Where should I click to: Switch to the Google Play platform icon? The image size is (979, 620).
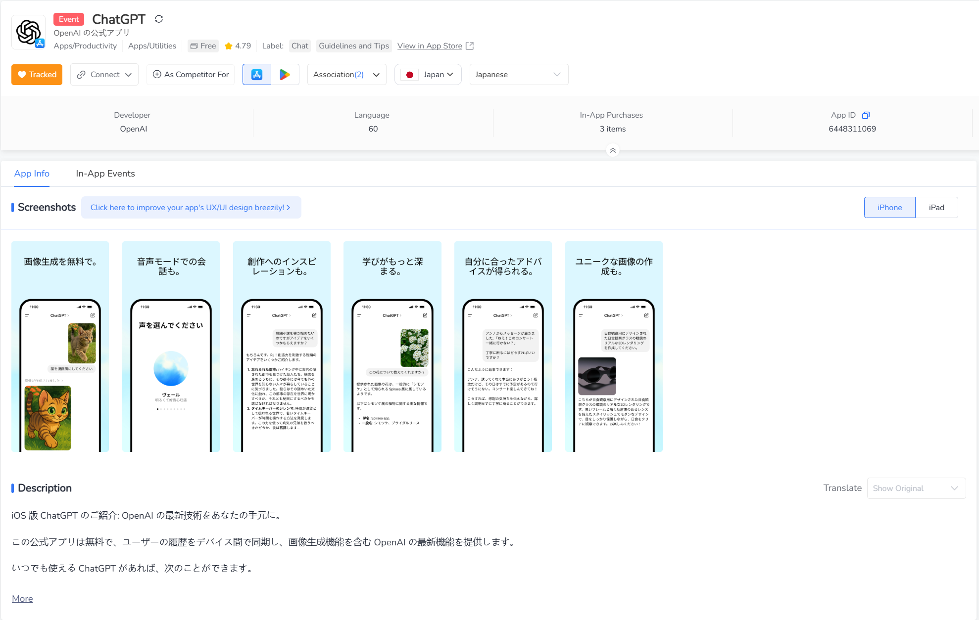point(285,75)
